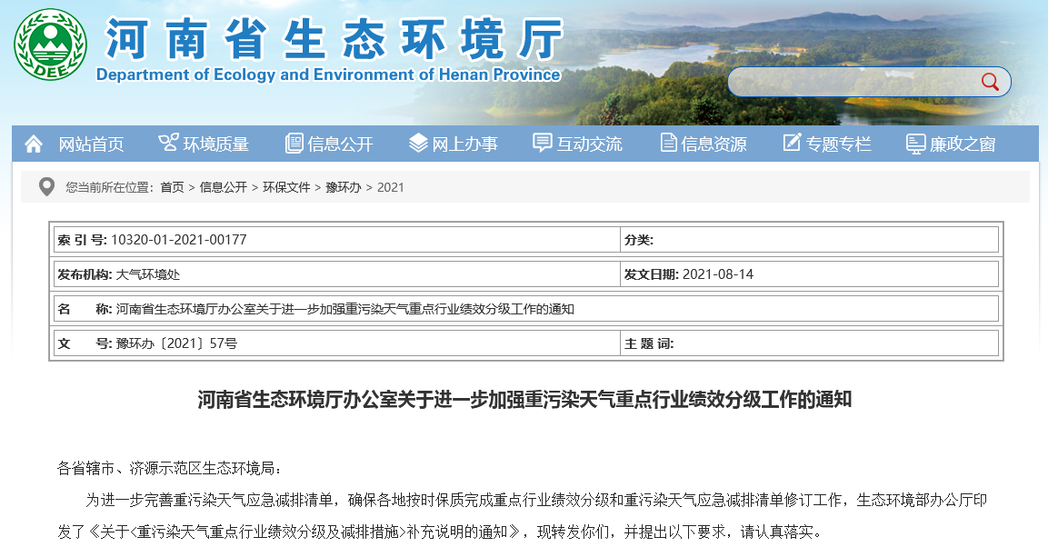Go to 首页 in the breadcrumb
Image resolution: width=1048 pixels, height=547 pixels.
tap(172, 188)
